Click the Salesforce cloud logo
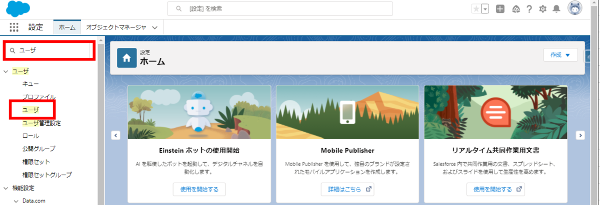 [x=18, y=8]
